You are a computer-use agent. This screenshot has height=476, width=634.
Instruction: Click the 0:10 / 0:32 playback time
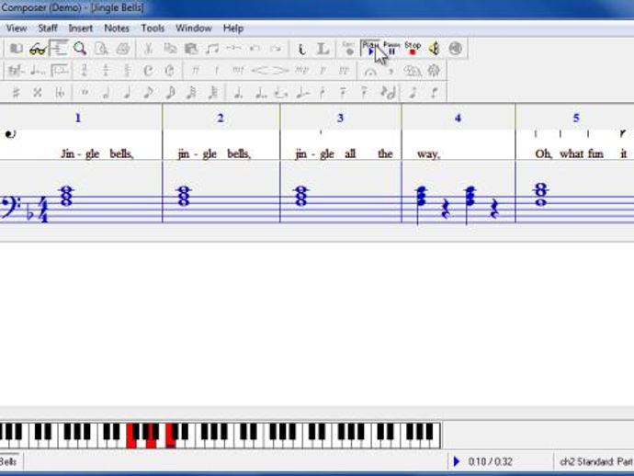pos(490,461)
